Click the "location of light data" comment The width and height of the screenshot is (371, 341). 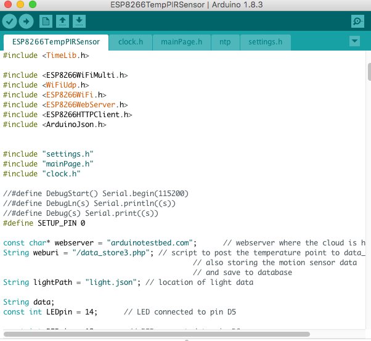(199, 282)
